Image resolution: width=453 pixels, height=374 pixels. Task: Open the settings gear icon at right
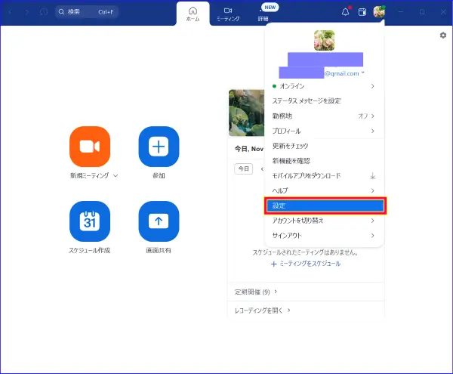pos(443,36)
